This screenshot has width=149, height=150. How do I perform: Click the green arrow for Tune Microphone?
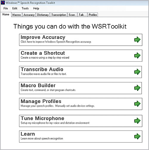pyautogui.click(x=137, y=121)
